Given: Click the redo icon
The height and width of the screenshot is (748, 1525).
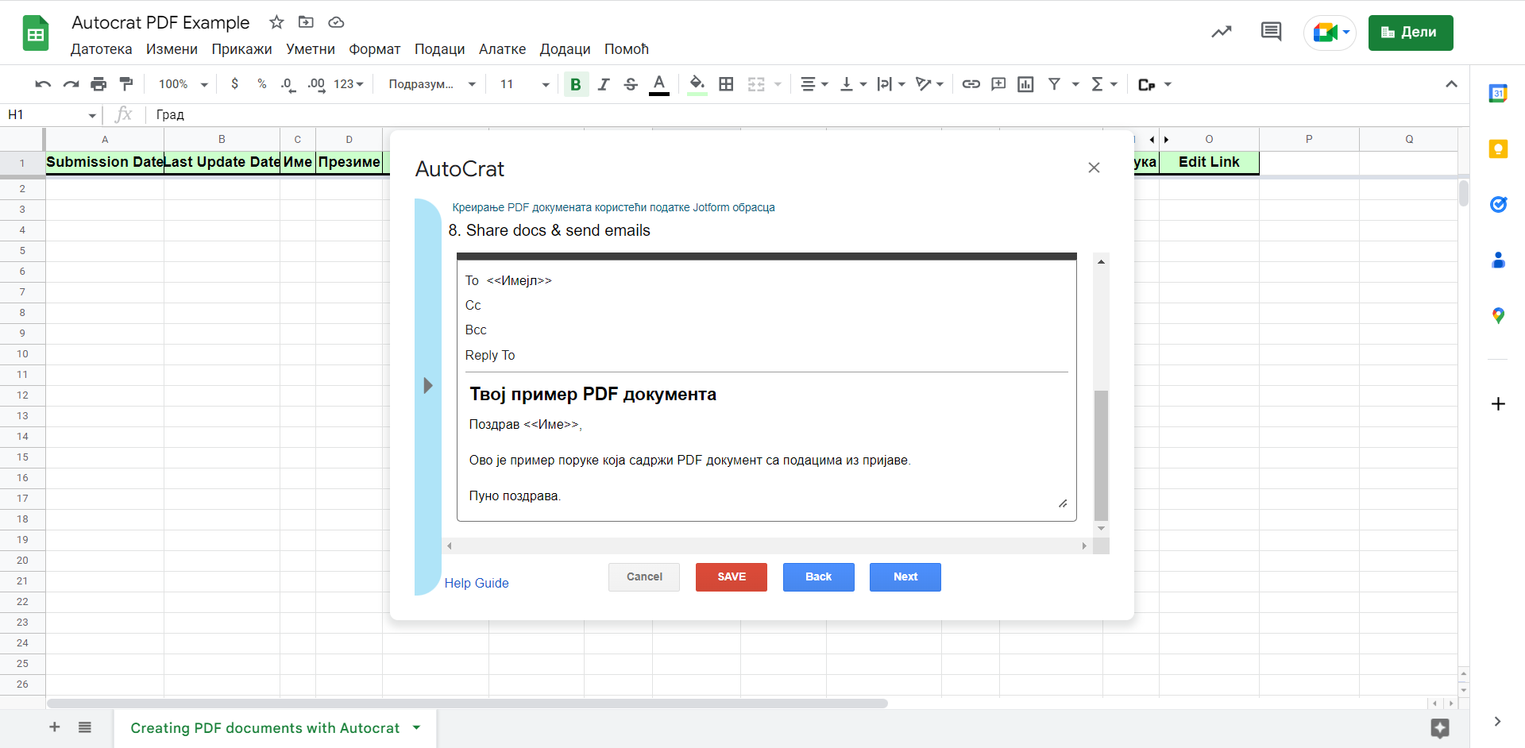Looking at the screenshot, I should point(71,84).
